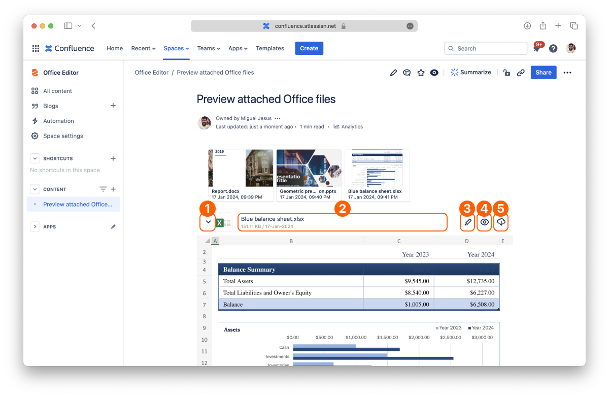The width and height of the screenshot is (609, 396).
Task: Filter the content tree
Action: tap(103, 189)
